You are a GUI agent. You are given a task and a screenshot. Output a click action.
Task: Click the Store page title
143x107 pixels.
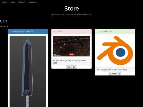tap(71, 8)
